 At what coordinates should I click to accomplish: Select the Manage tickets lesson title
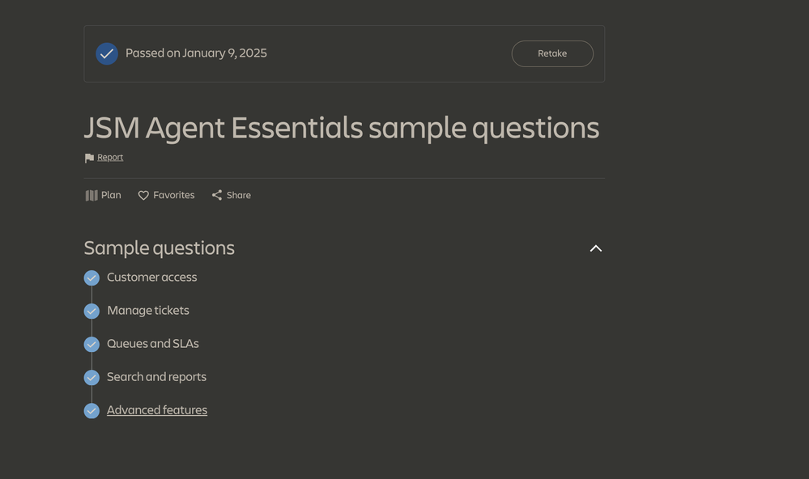tap(147, 310)
